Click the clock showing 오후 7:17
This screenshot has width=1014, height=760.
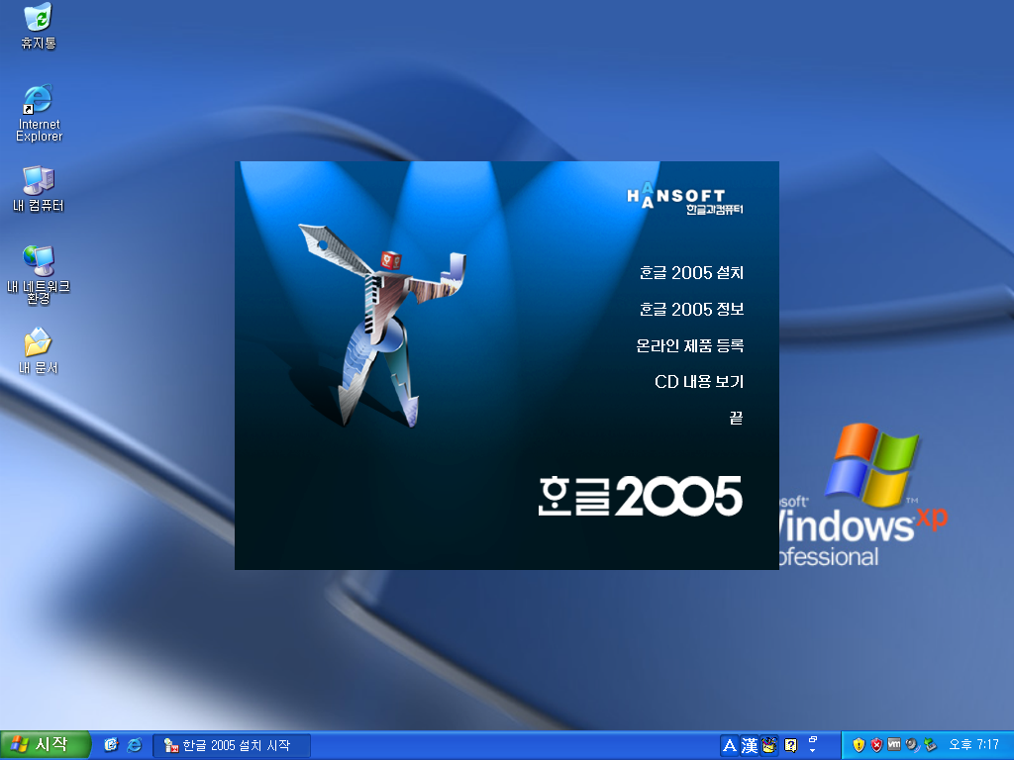(973, 745)
